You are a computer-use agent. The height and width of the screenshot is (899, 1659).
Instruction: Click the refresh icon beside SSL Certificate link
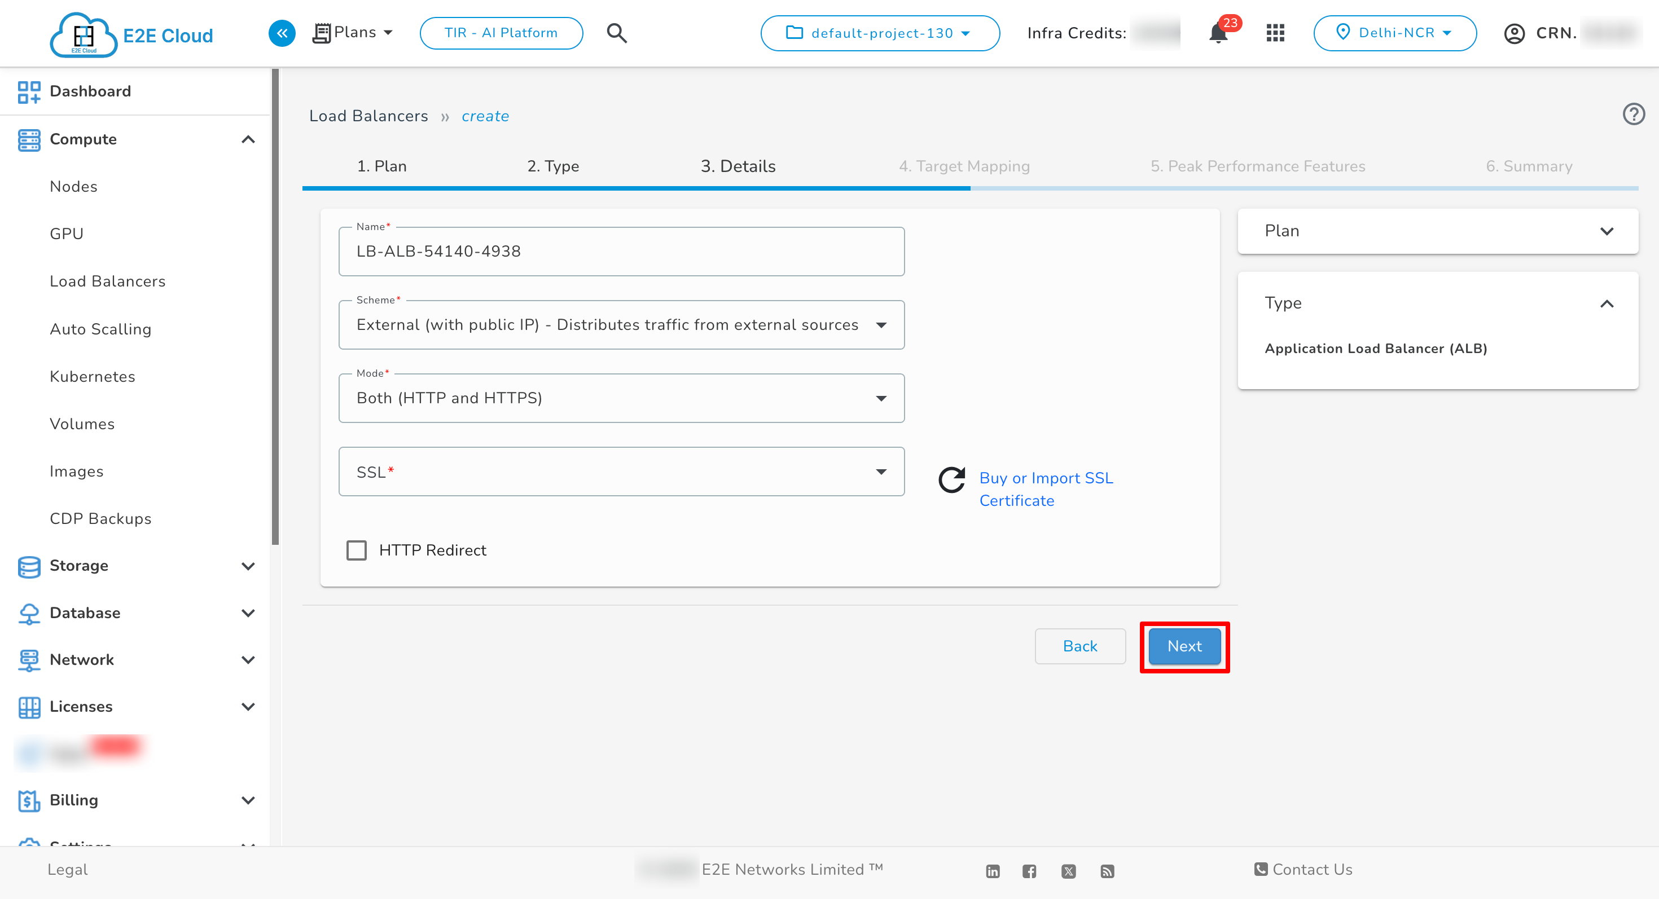pyautogui.click(x=951, y=480)
